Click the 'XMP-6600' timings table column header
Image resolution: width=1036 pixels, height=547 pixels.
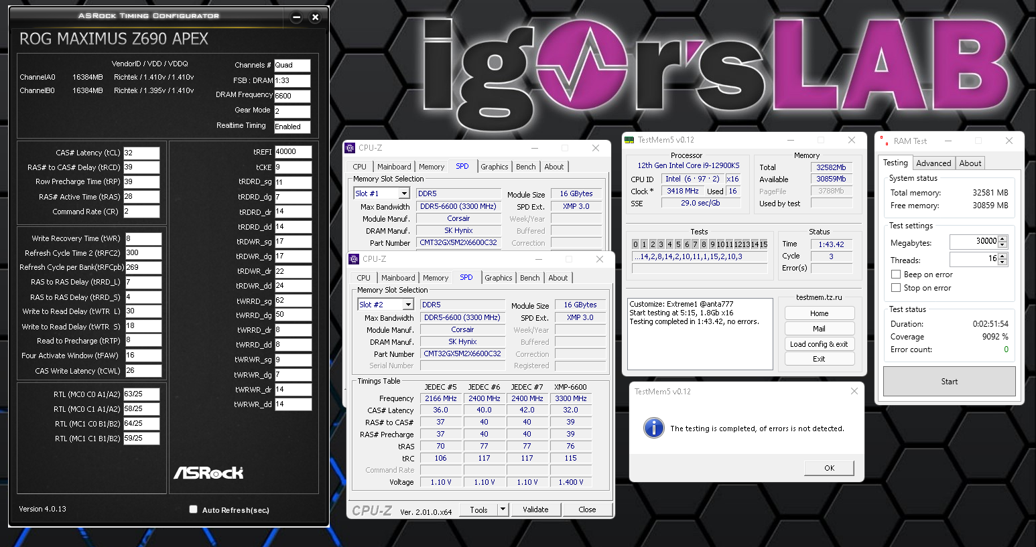(570, 387)
